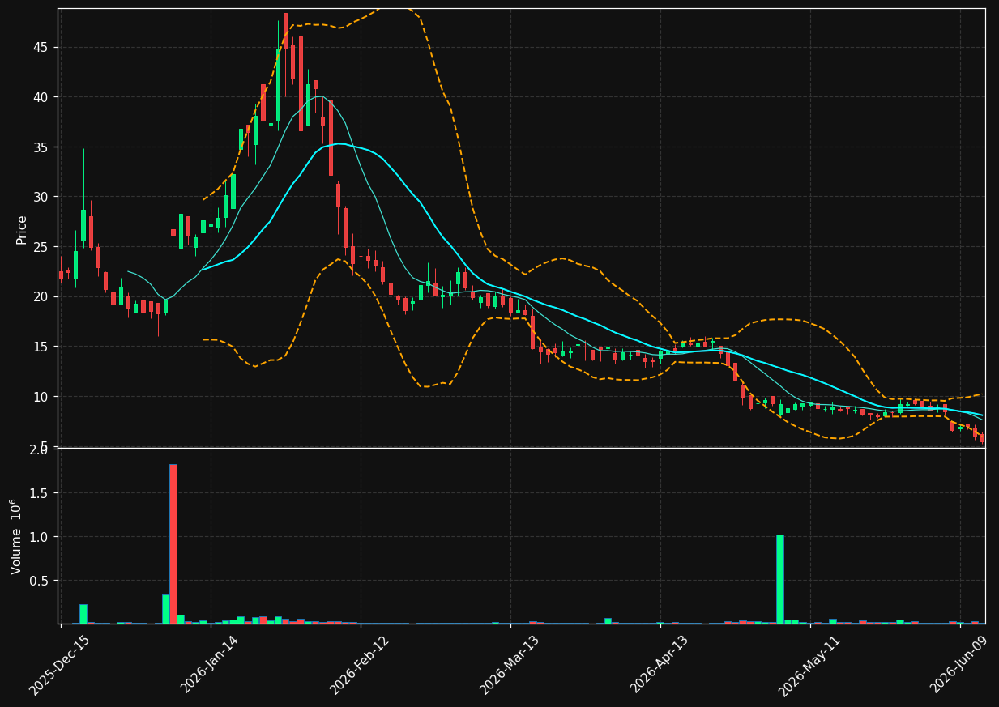Screen dimensions: 999x707
Task: Click the Price axis title
Action: (x=22, y=229)
